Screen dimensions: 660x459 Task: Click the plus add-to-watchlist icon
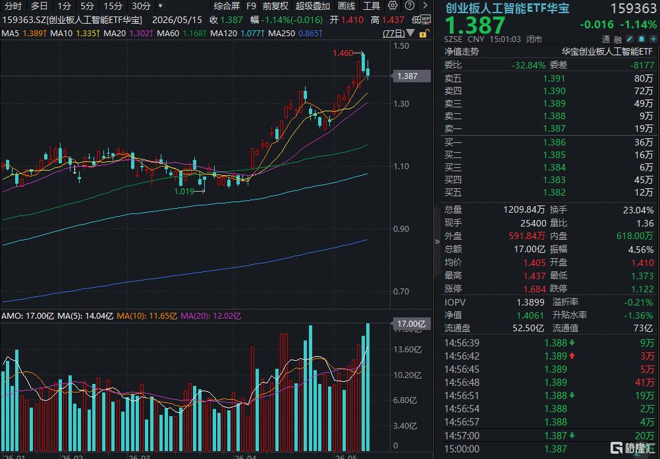click(x=653, y=39)
